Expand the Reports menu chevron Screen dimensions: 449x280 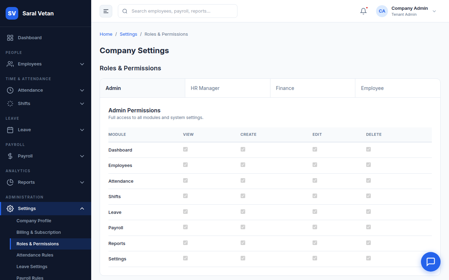point(82,182)
